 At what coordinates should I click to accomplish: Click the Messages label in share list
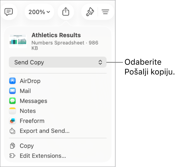pos(33,101)
